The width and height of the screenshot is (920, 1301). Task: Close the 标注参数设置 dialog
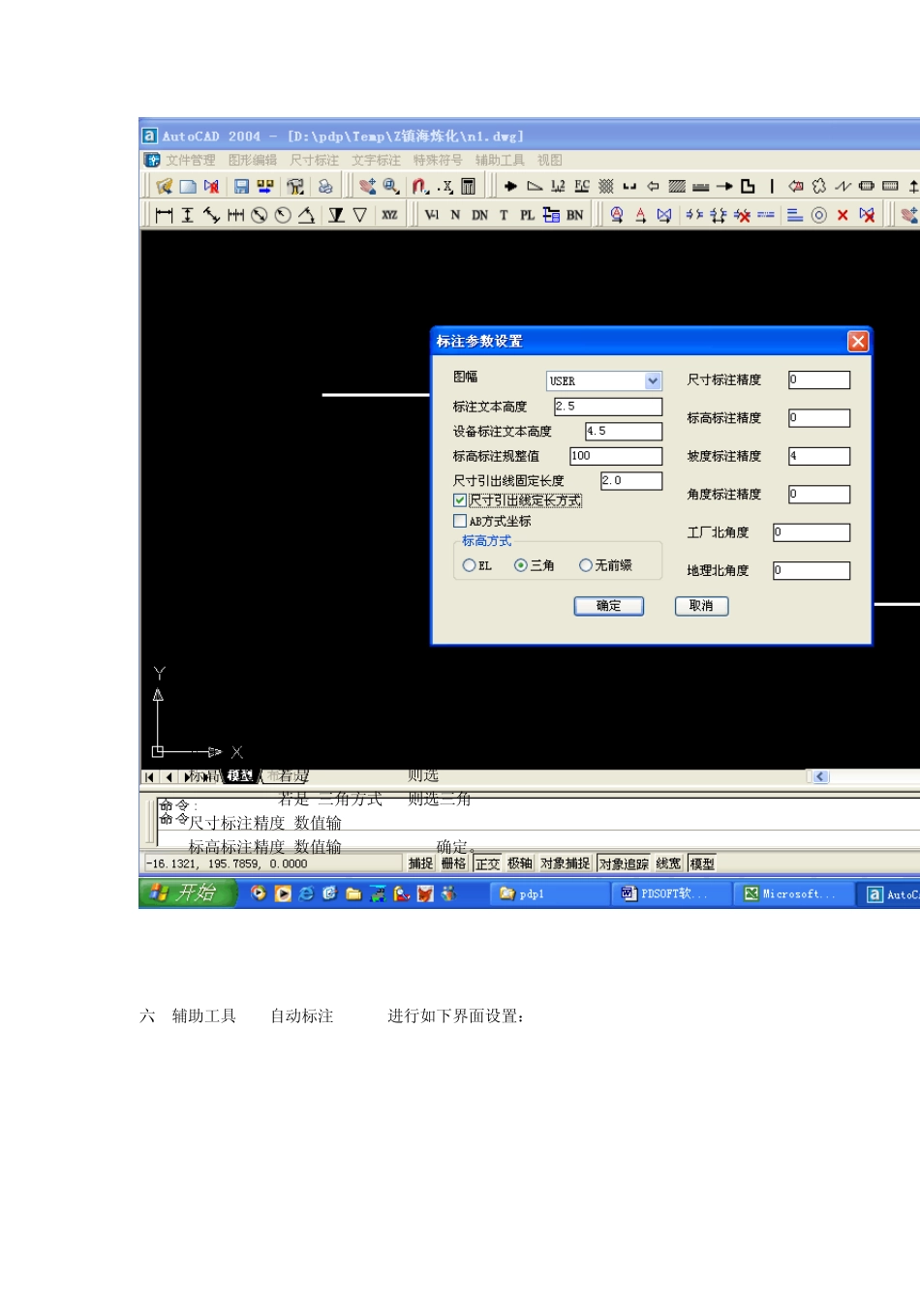[858, 342]
